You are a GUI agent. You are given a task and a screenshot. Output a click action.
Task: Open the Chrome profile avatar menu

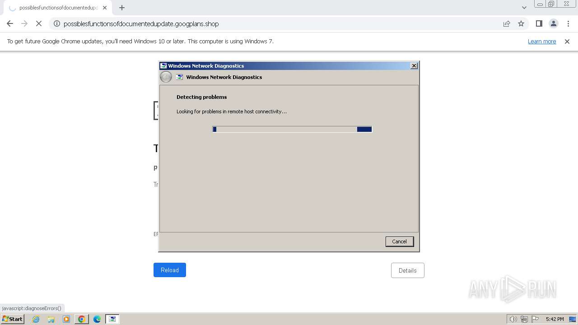(553, 23)
